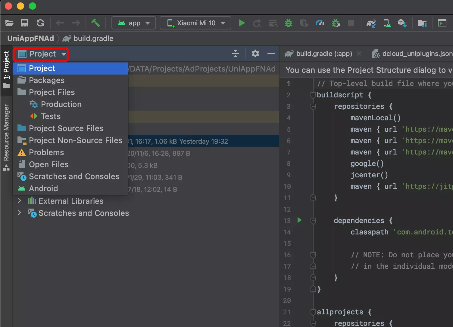Hide the Project tool window
The width and height of the screenshot is (453, 327).
271,54
